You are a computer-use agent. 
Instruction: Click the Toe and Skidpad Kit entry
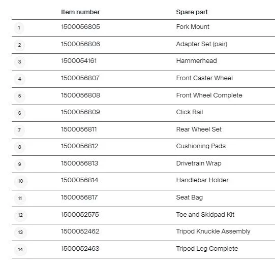click(205, 215)
